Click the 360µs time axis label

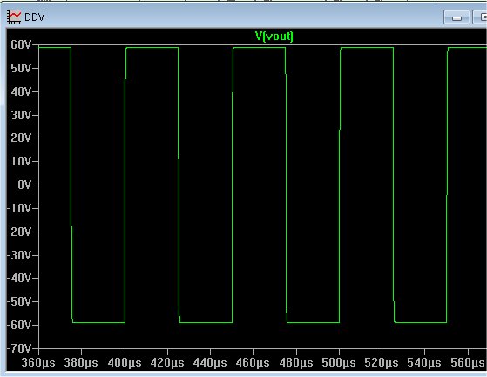38,363
